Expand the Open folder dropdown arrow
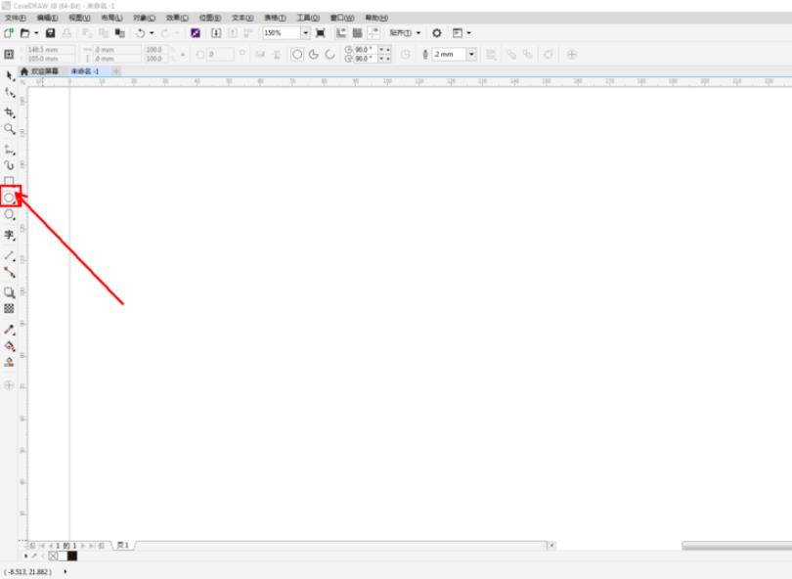The image size is (792, 579). click(36, 33)
